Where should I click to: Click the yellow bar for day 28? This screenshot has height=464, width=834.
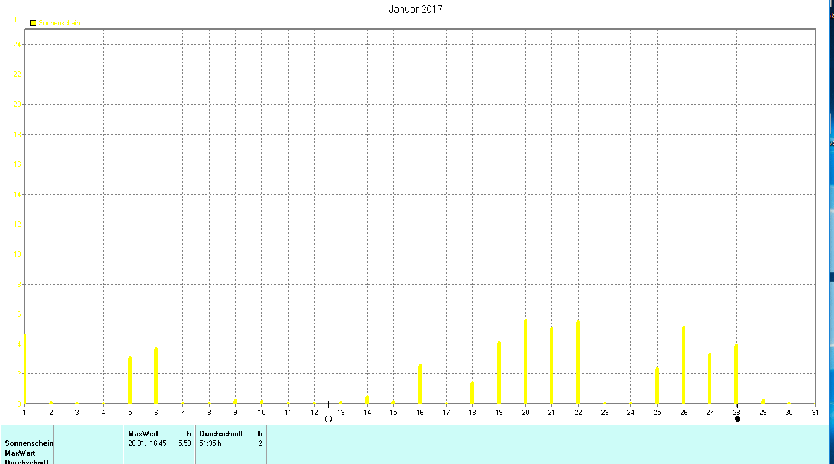coord(736,374)
